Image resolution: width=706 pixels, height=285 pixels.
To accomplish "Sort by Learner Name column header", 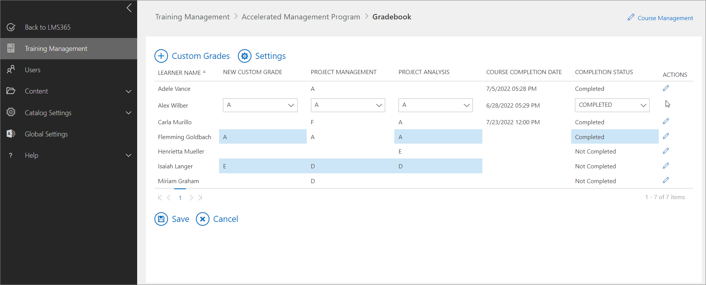I will (x=179, y=73).
